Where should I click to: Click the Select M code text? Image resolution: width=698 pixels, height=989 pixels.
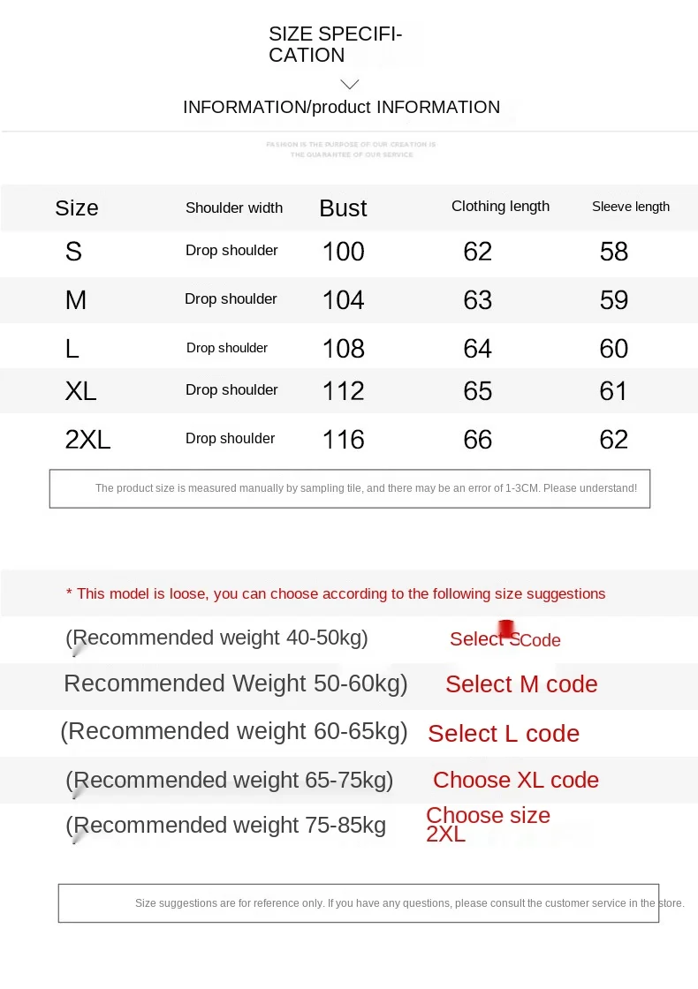click(521, 684)
